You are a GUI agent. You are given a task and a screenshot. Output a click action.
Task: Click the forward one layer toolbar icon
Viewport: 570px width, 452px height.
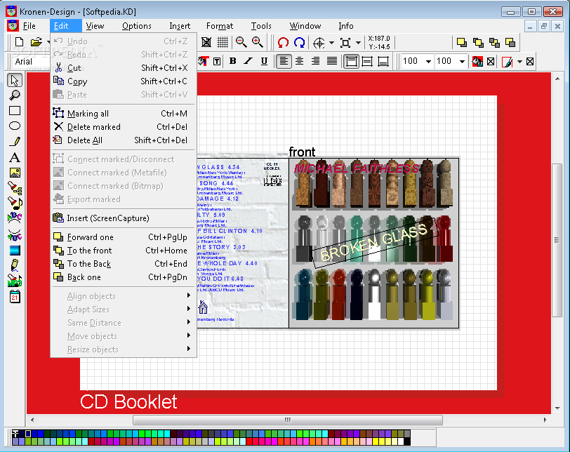pos(462,43)
